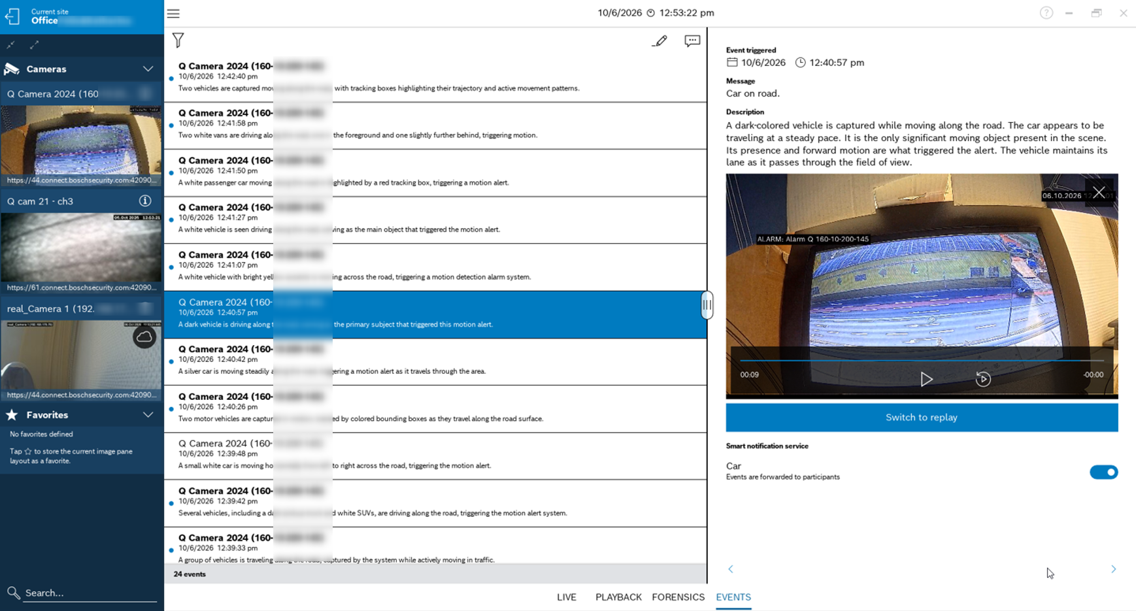1136x611 pixels.
Task: Click the cloud icon on real_Camera 1
Action: pyautogui.click(x=144, y=337)
